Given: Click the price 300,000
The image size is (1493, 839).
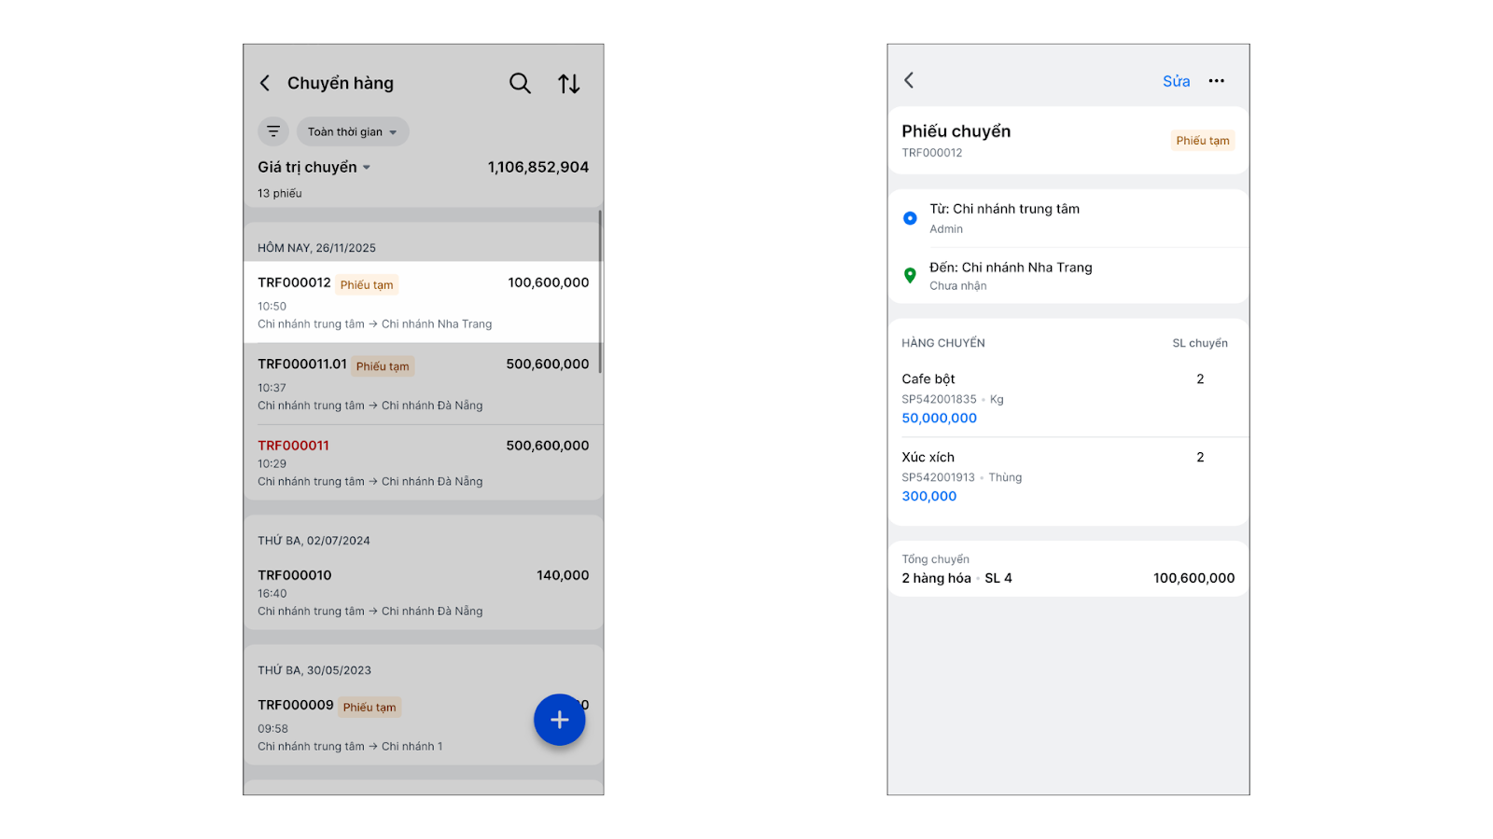Looking at the screenshot, I should point(929,496).
